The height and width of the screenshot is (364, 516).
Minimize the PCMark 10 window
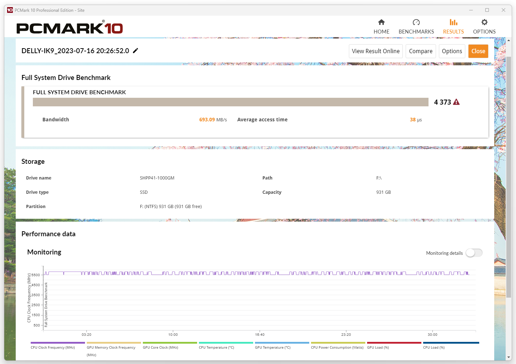[x=471, y=10]
